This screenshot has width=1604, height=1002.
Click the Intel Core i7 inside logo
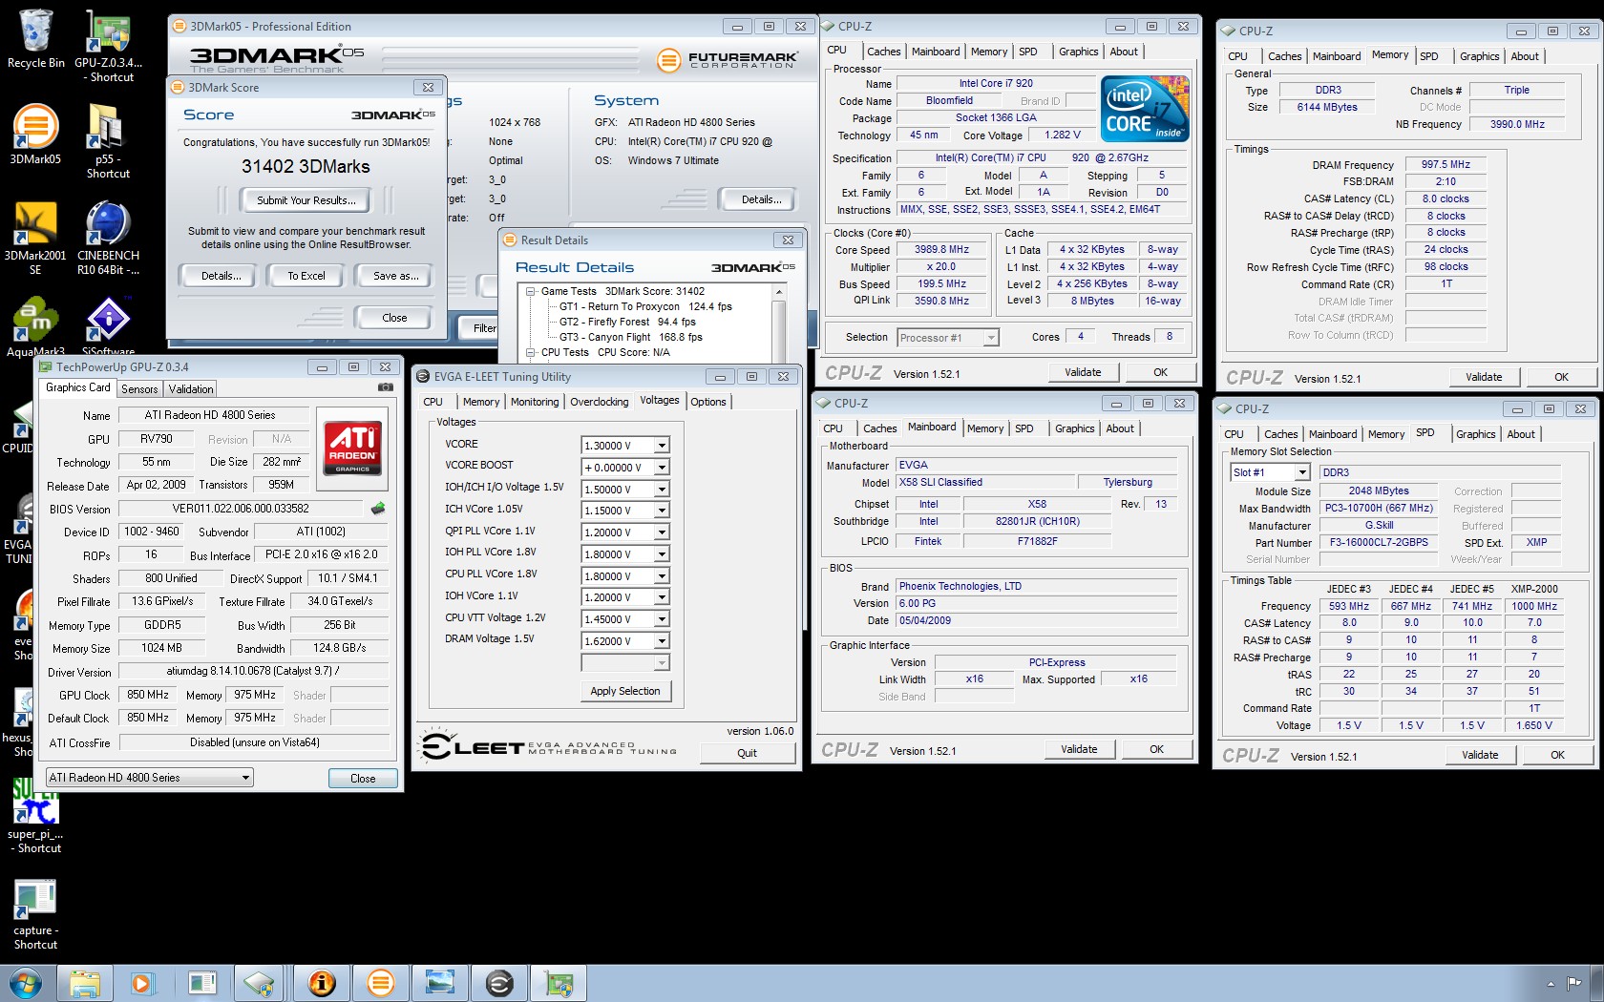click(x=1145, y=109)
